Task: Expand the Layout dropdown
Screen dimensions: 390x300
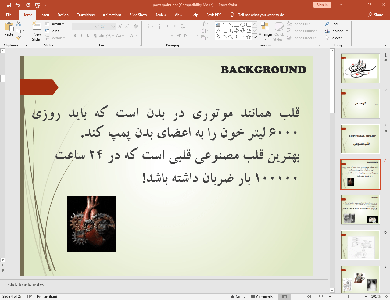Action: pyautogui.click(x=54, y=24)
